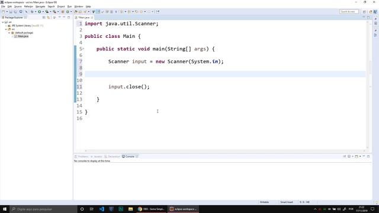Minimize the Package Explorer panel

64,17
